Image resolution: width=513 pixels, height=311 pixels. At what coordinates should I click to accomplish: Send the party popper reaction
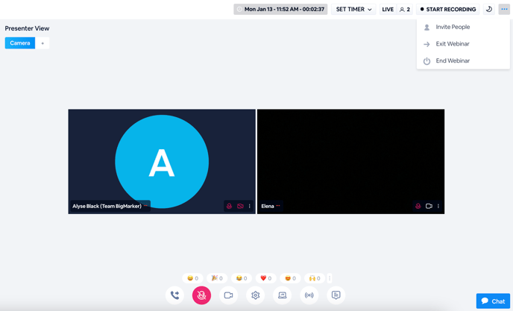coord(217,278)
